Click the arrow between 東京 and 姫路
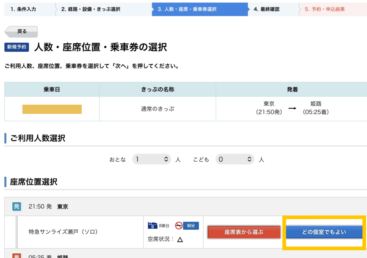 click(292, 108)
